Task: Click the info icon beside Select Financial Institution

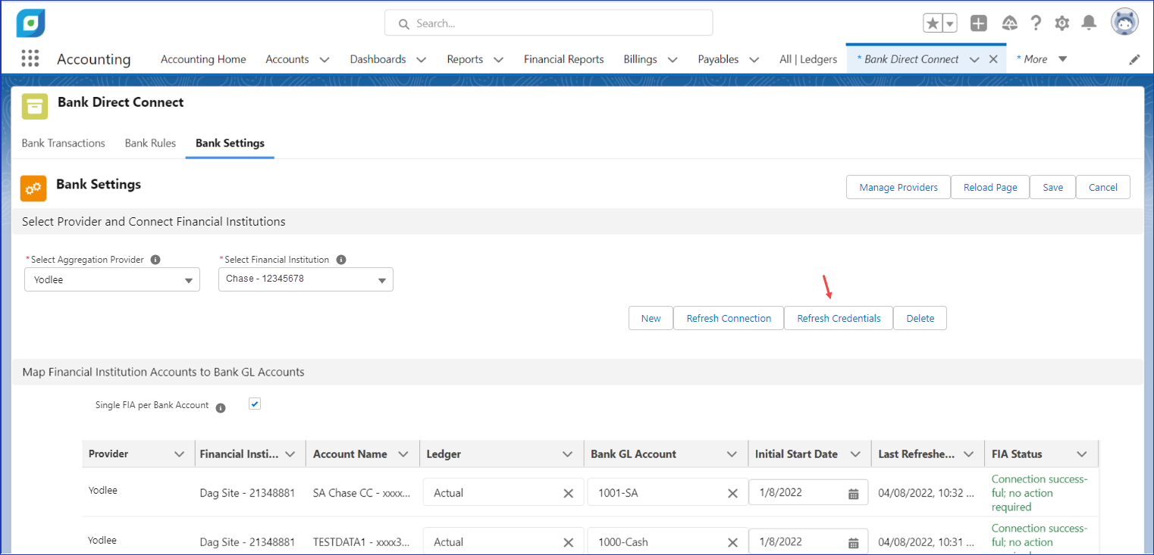Action: (341, 260)
